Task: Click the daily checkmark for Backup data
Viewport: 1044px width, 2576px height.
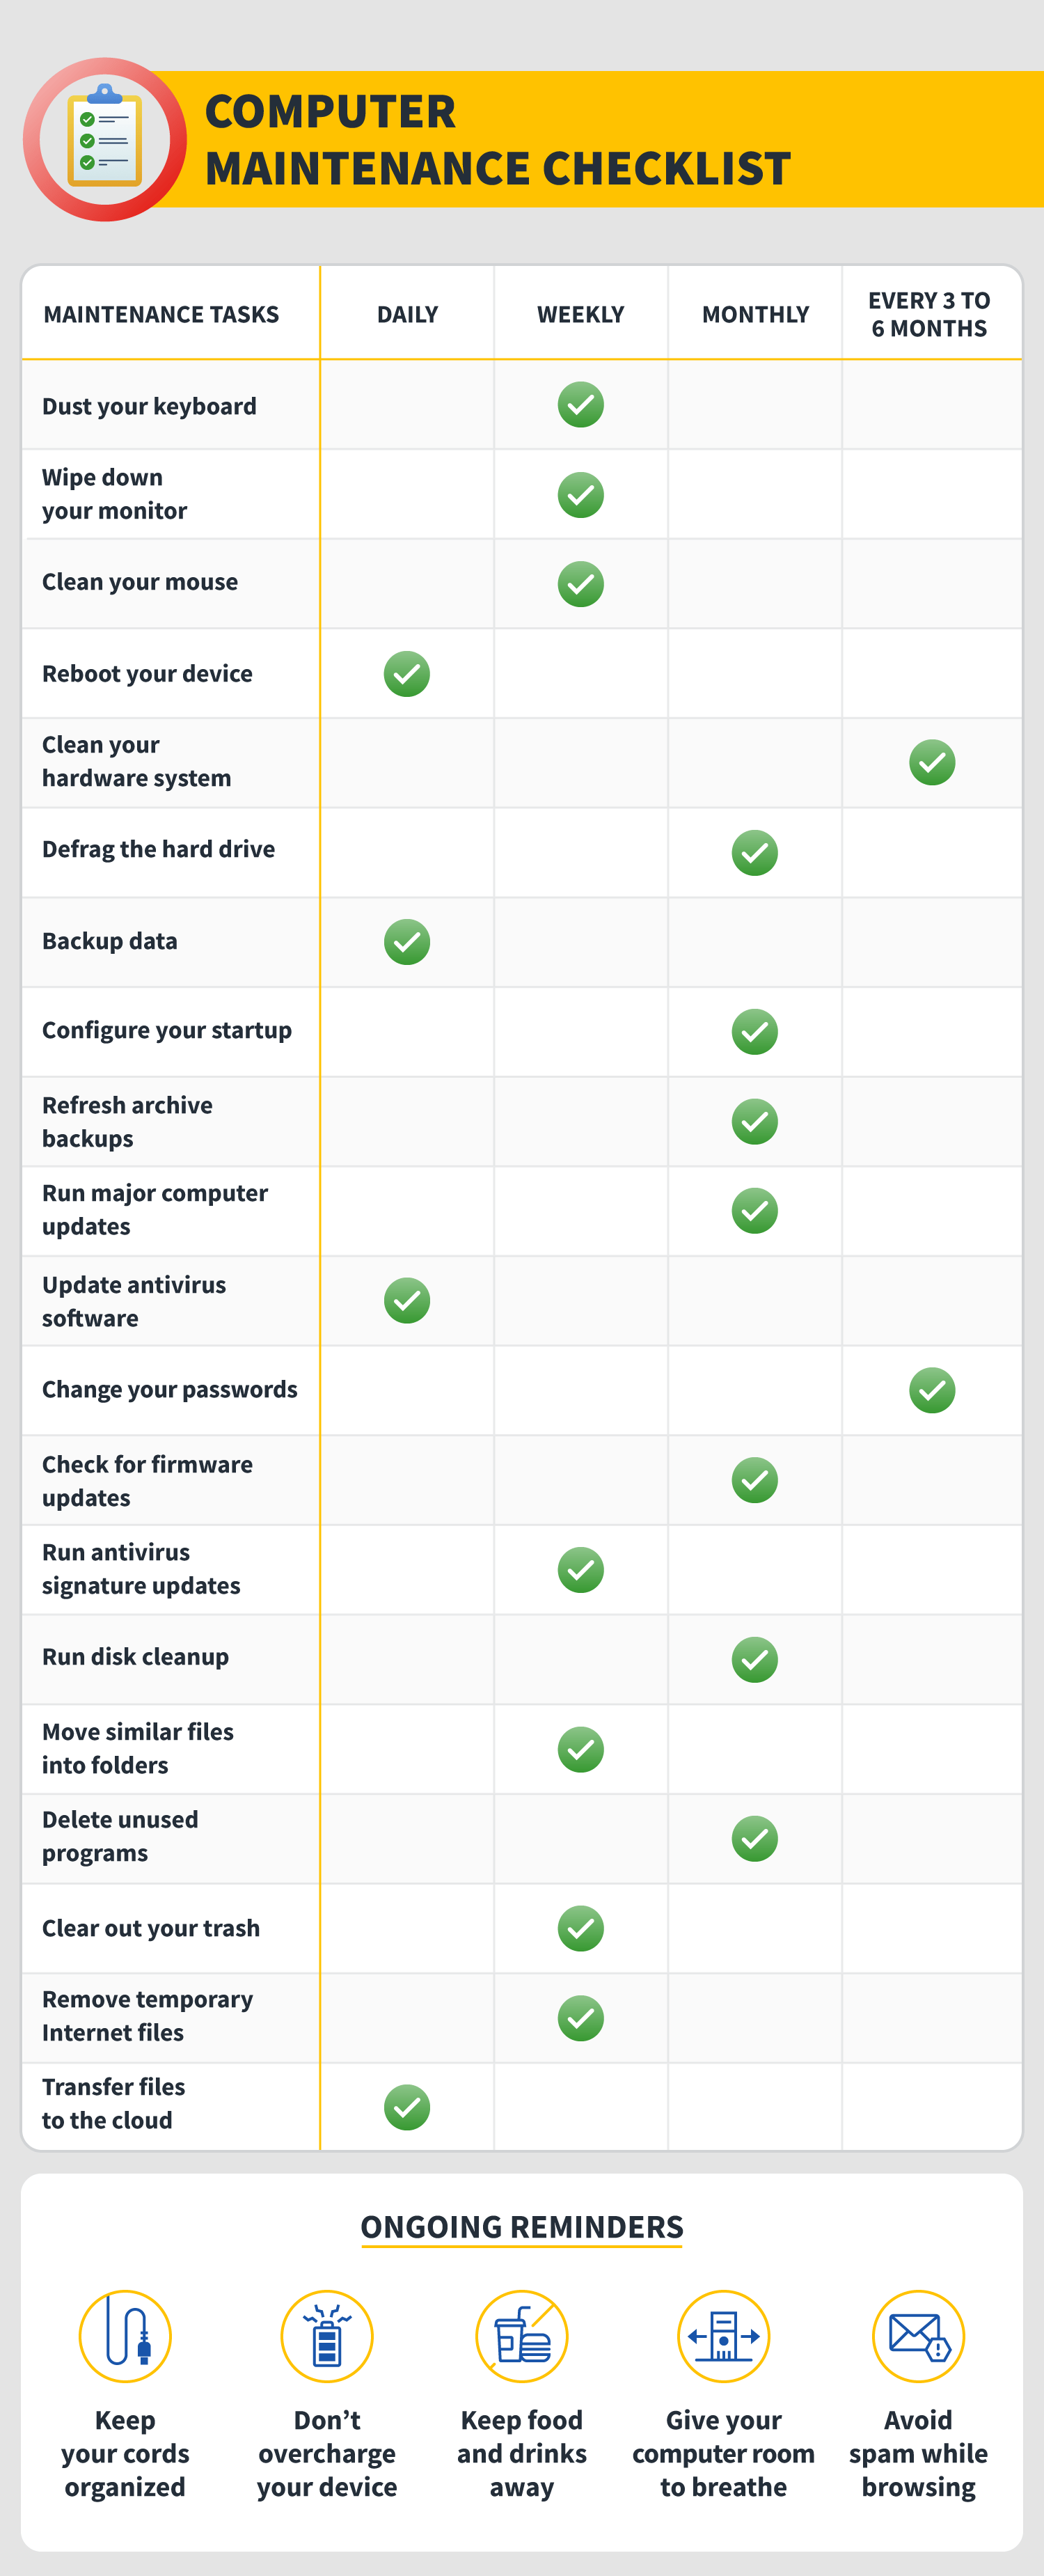Action: click(407, 942)
